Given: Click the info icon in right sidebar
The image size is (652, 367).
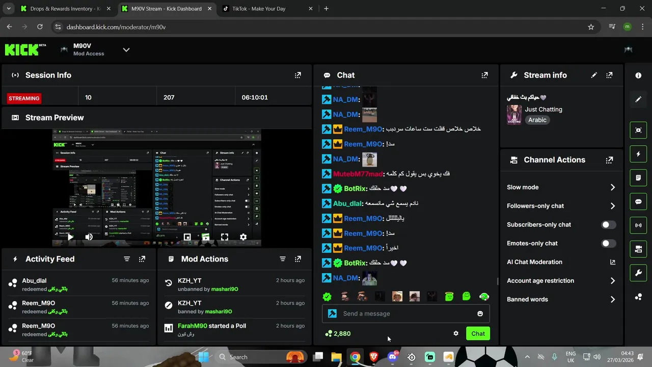Looking at the screenshot, I should [638, 75].
